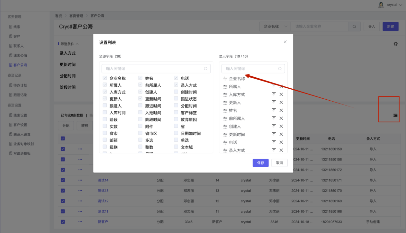Open 跟进记录 in the sidebar
This screenshot has height=233, width=406.
point(20,95)
